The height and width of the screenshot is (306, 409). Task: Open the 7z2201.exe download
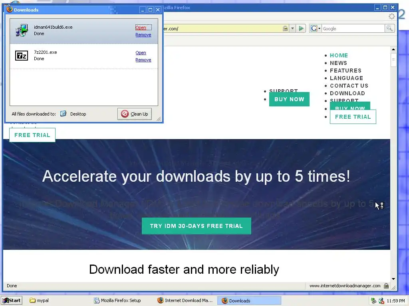[x=141, y=53]
